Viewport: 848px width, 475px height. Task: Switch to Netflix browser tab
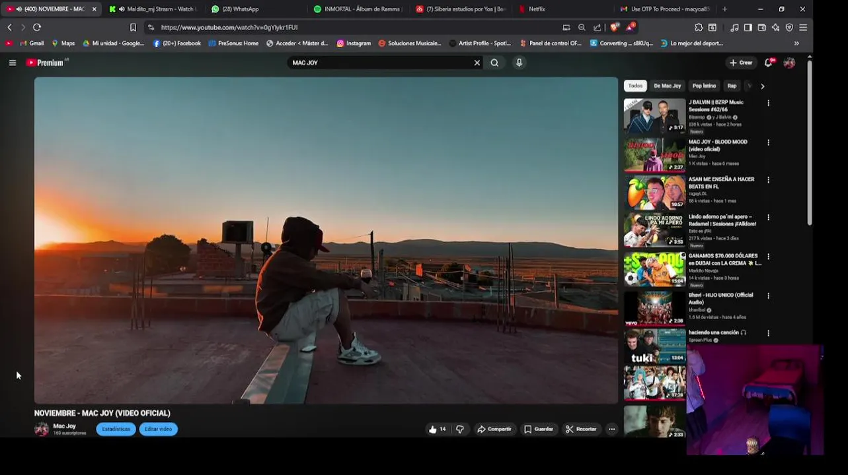point(562,9)
